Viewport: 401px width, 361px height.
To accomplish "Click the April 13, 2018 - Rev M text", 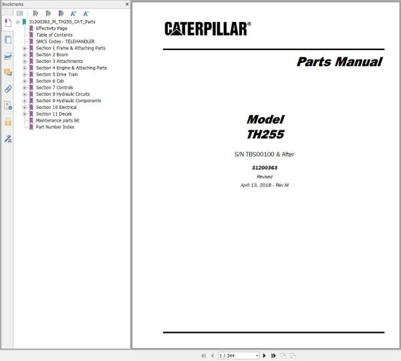I will (x=265, y=185).
